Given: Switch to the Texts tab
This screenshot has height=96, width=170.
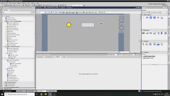Looking at the screenshot, I should tap(64, 57).
